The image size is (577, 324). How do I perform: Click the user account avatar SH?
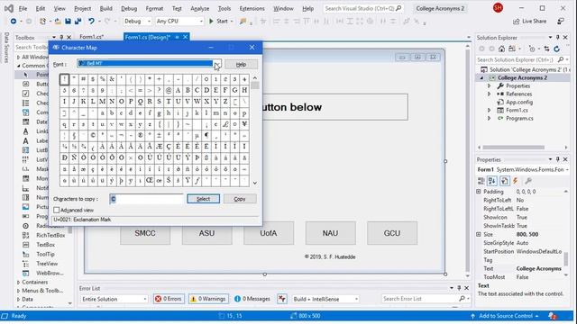(x=498, y=8)
